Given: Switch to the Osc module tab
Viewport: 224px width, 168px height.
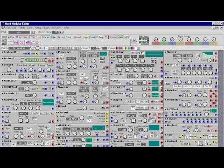Looking at the screenshot, I should tap(25, 37).
